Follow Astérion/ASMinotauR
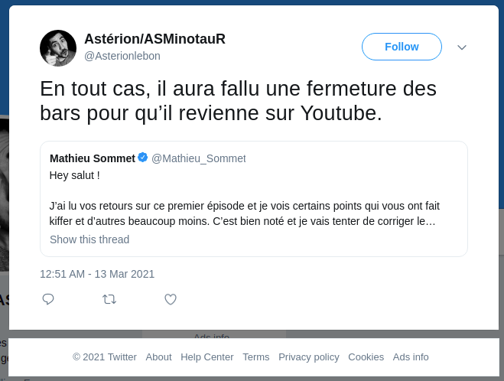Screen dimensions: 504x381 (x=402, y=47)
